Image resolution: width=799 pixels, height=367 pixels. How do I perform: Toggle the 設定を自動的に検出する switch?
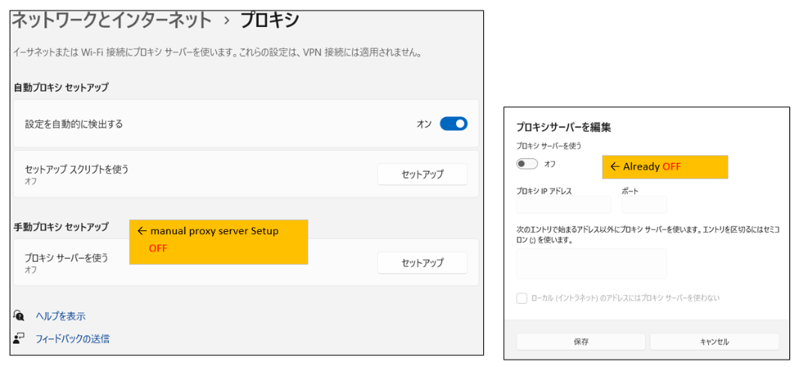[x=453, y=123]
